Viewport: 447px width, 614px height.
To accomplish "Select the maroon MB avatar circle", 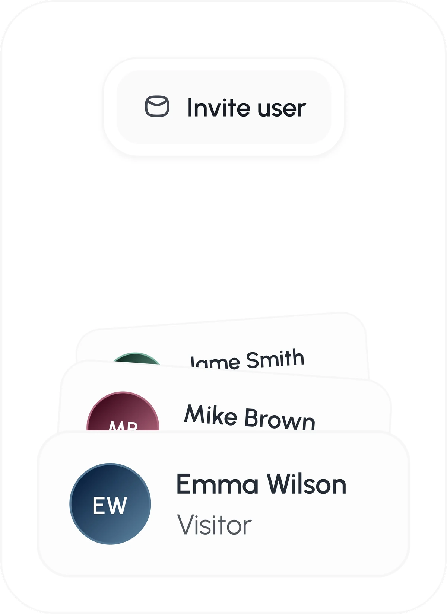I will pyautogui.click(x=123, y=411).
